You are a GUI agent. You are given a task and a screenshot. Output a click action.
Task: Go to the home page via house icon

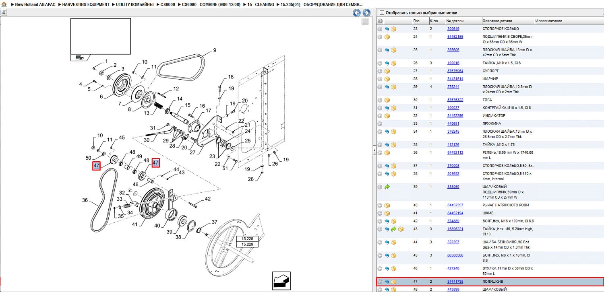(x=4, y=4)
